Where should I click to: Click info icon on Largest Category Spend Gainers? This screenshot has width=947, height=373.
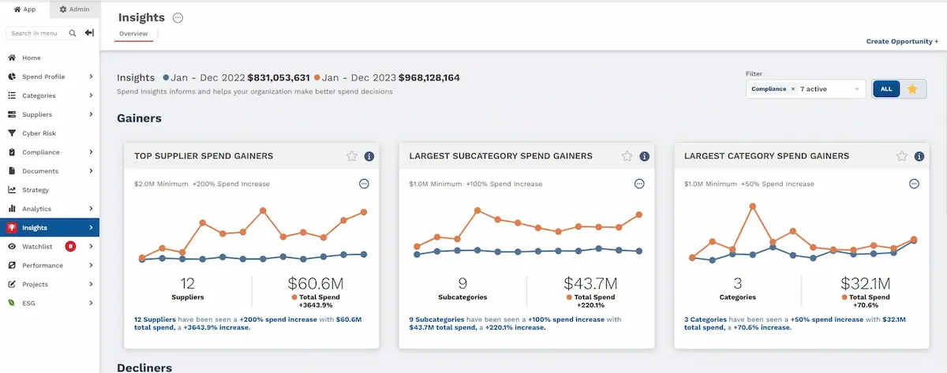(919, 156)
